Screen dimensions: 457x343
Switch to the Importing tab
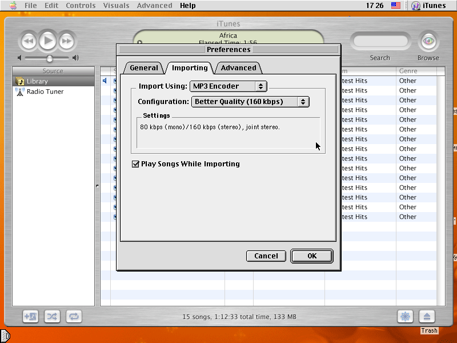[190, 68]
